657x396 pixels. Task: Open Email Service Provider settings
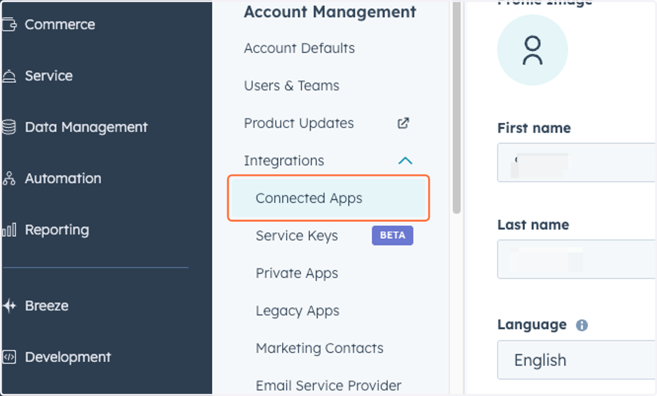pos(328,386)
